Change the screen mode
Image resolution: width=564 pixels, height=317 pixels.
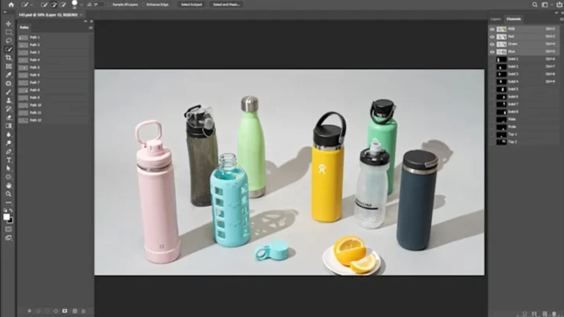pos(9,238)
